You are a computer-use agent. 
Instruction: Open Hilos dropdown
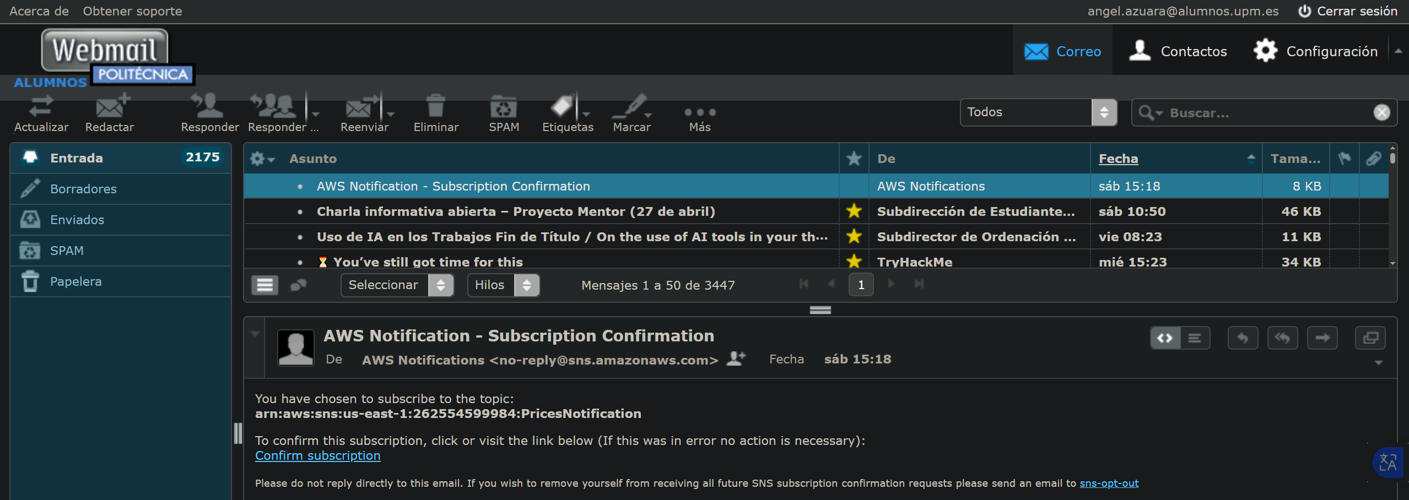pos(504,285)
